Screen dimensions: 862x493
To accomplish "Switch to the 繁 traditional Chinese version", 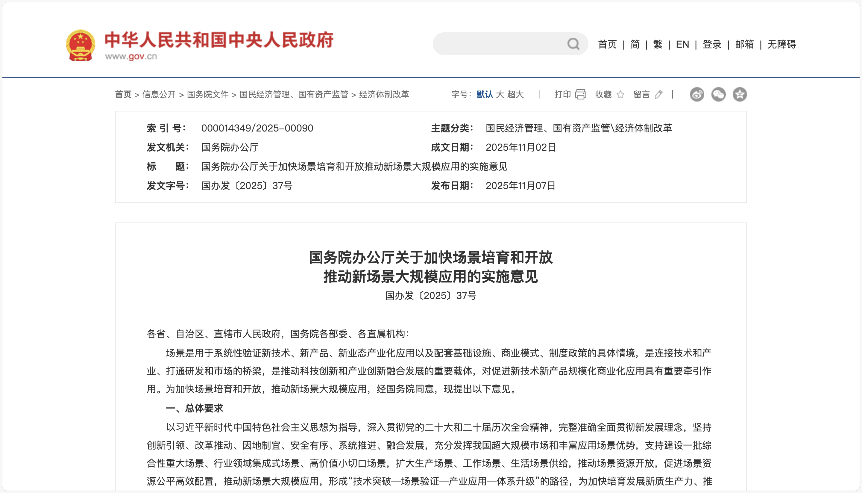I will point(658,44).
